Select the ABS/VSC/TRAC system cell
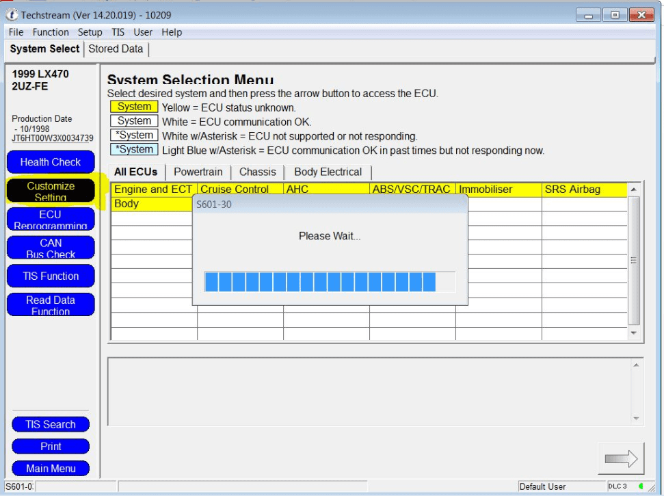This screenshot has width=664, height=496. click(x=412, y=190)
